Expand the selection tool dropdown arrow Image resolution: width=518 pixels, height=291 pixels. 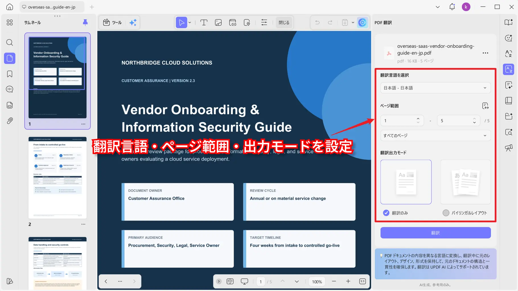[190, 22]
